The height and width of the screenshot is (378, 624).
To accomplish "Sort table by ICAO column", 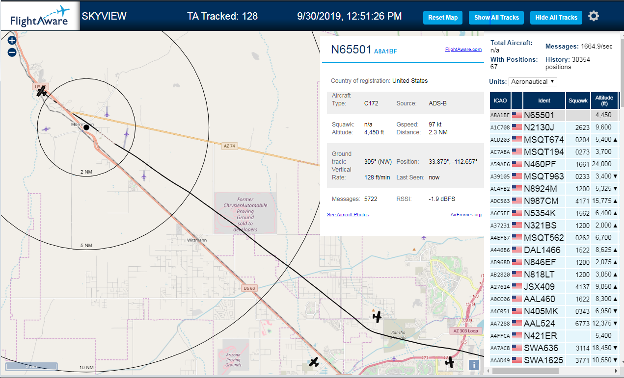I will [x=500, y=101].
